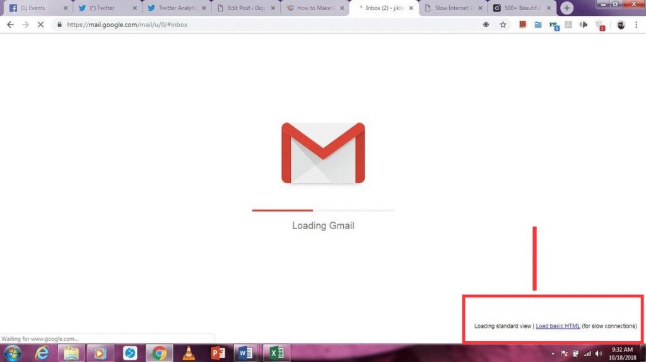Click the eye icon in the address bar
The image size is (646, 362).
pyautogui.click(x=486, y=25)
